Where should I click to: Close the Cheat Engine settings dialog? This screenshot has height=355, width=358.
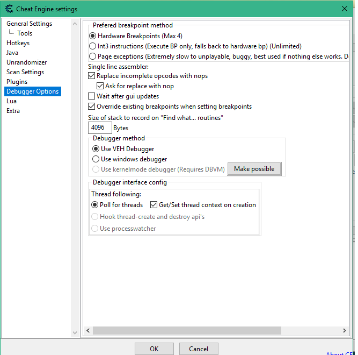(344, 9)
